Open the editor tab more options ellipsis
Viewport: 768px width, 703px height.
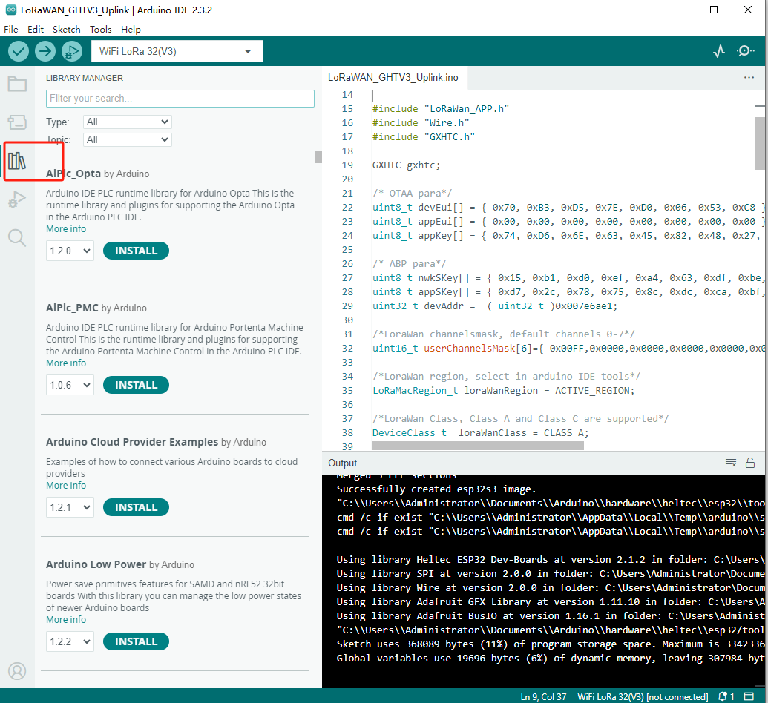pyautogui.click(x=749, y=77)
